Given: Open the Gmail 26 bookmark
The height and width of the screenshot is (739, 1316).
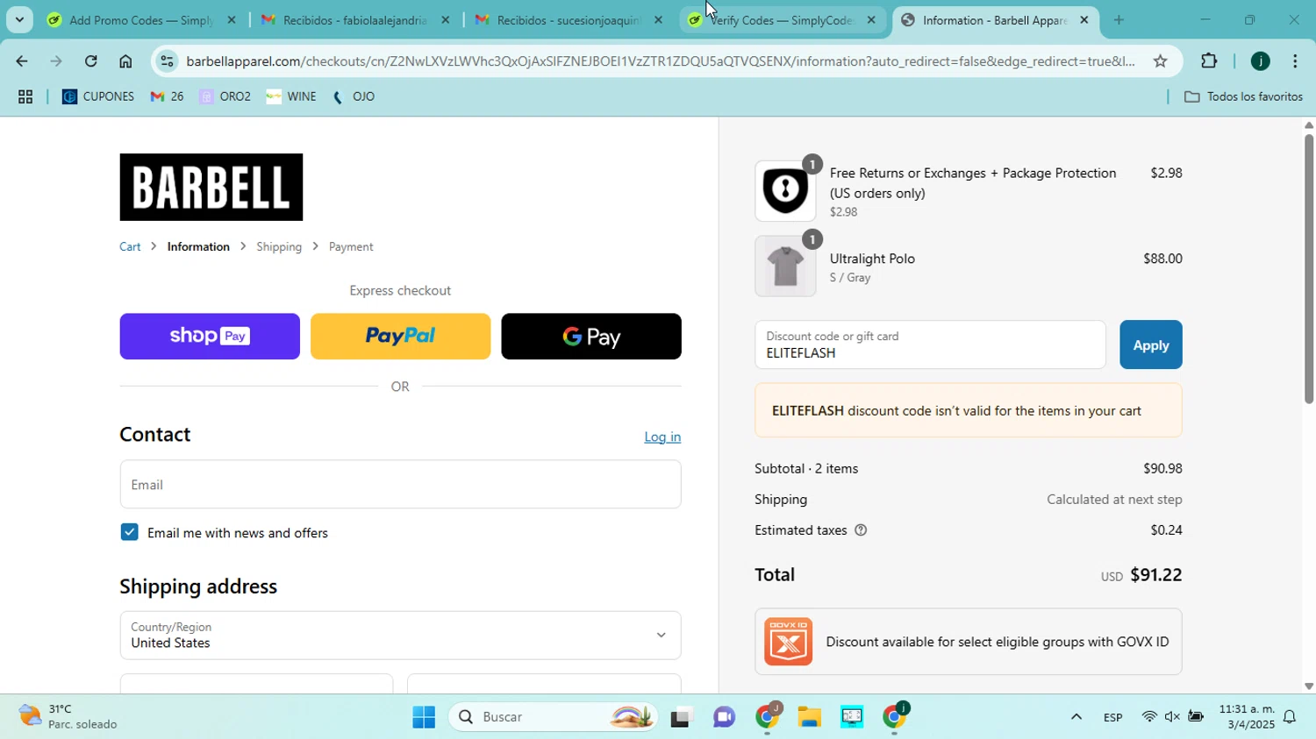Looking at the screenshot, I should 167,97.
